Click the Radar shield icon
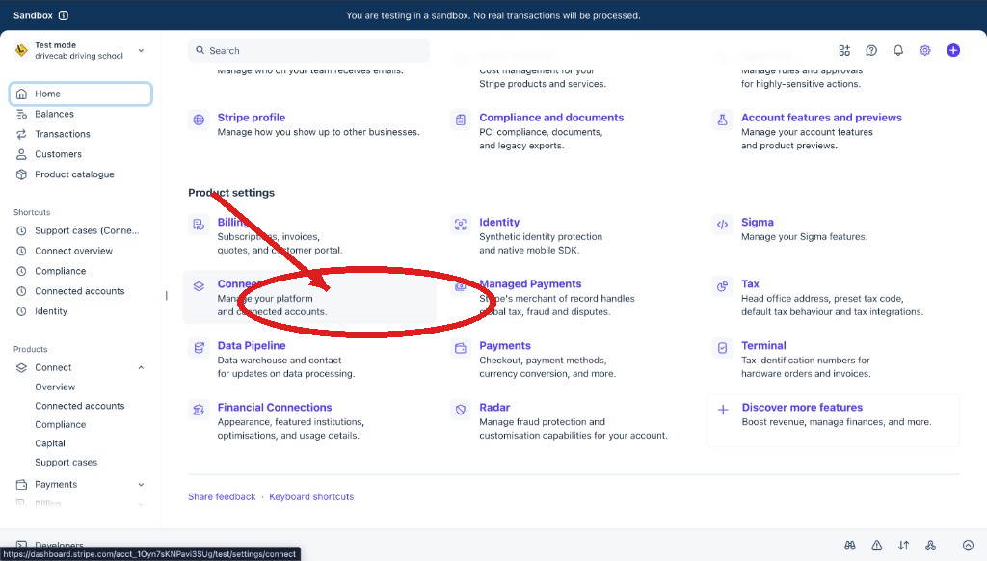The height and width of the screenshot is (561, 987). click(x=461, y=410)
